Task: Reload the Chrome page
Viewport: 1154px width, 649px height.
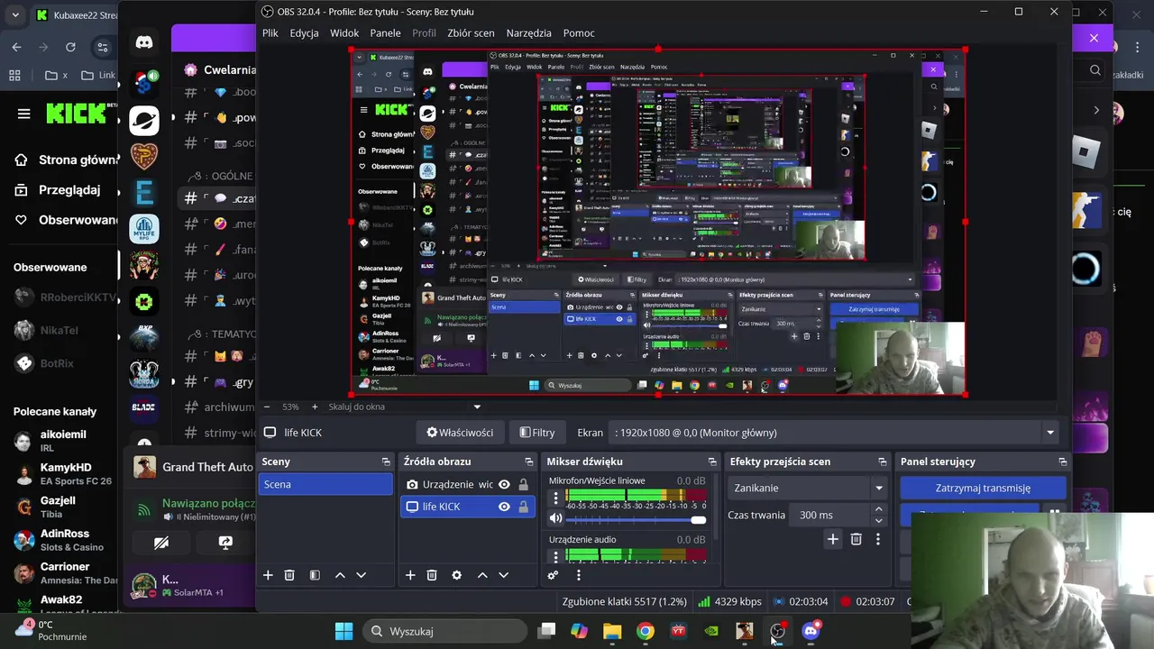Action: 71,47
